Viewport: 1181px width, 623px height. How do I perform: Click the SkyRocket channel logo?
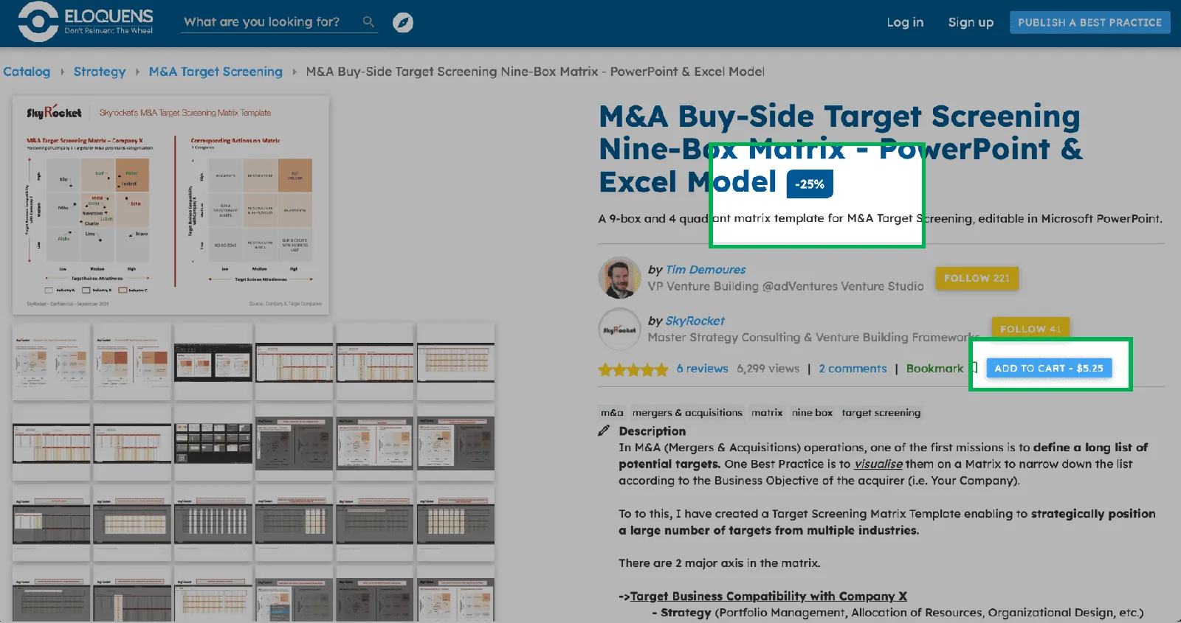coord(619,329)
